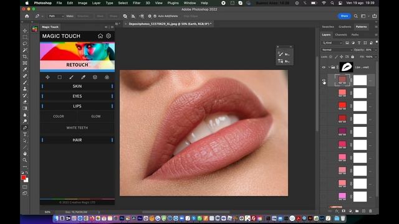Select the Clone Stamp tool
The image size is (399, 224).
(x=25, y=89)
